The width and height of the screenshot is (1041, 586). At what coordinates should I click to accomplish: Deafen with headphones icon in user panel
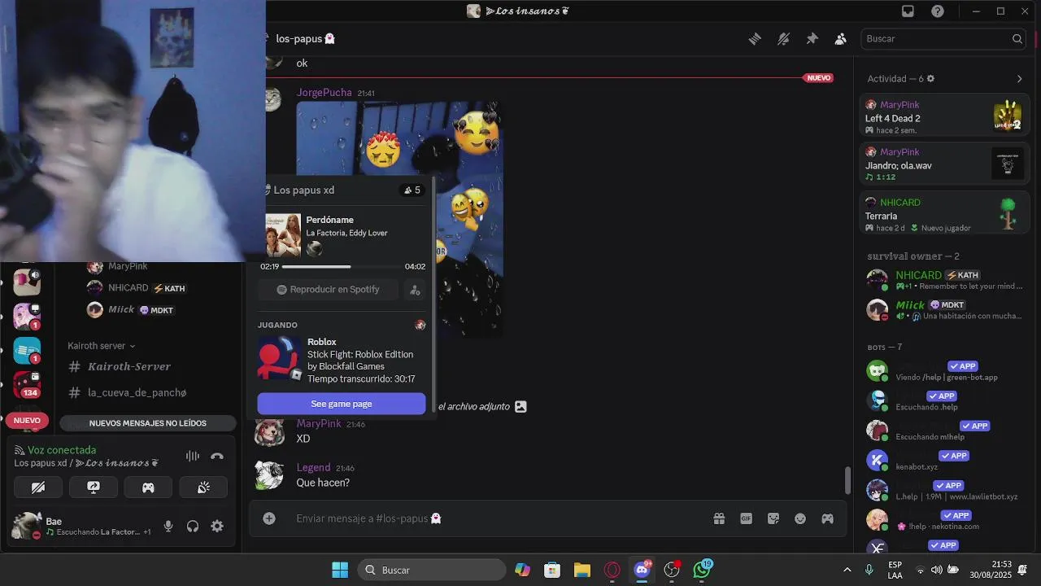(193, 527)
